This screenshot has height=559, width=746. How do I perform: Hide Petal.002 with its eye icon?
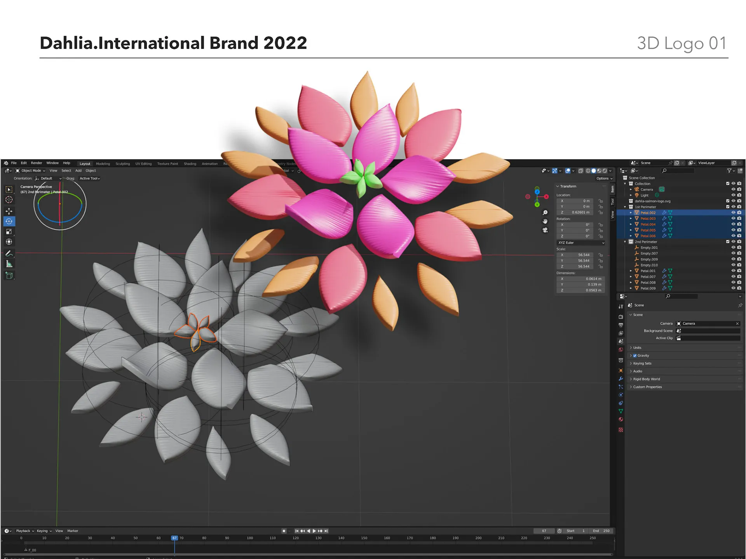(x=734, y=213)
